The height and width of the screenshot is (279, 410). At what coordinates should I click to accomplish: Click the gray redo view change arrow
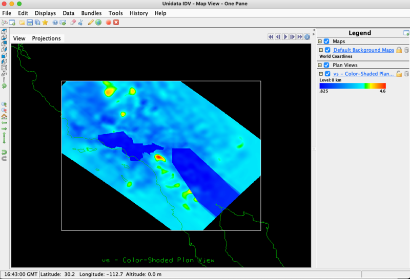(x=4, y=158)
